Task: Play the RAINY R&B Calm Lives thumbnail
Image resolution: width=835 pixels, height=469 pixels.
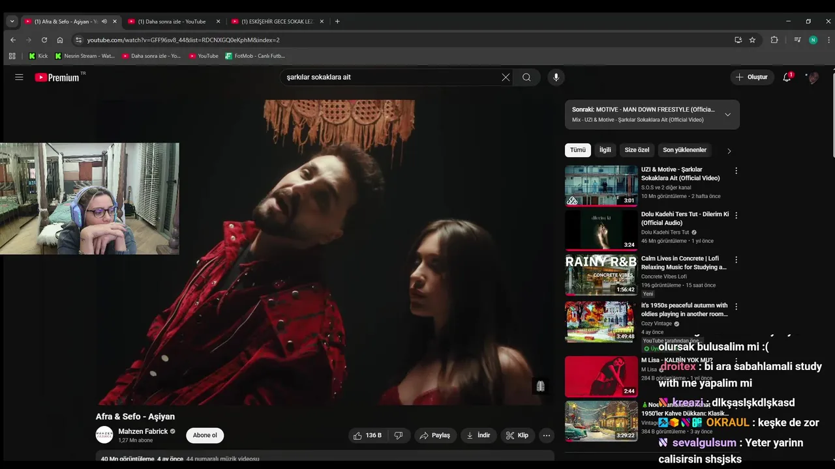Action: click(x=601, y=274)
